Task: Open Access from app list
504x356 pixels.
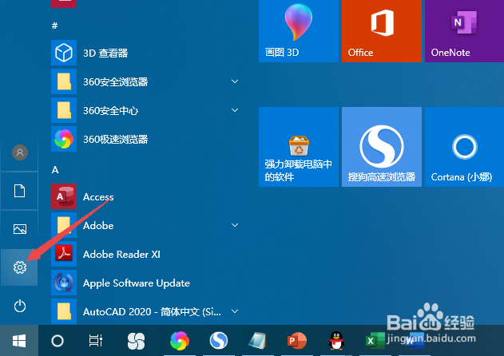Action: pos(146,196)
